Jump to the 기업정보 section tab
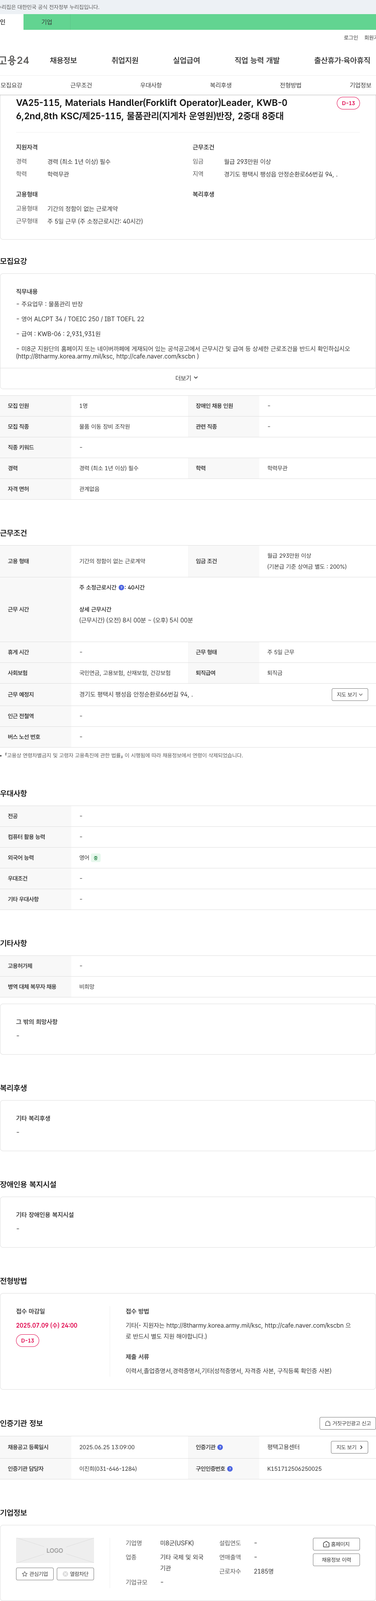This screenshot has width=376, height=1601. [360, 85]
